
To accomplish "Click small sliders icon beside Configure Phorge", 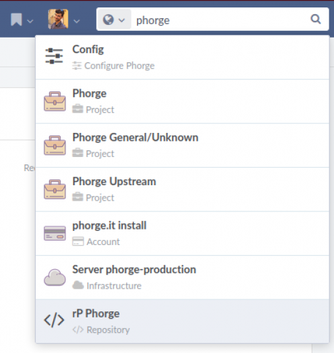I will coord(77,66).
